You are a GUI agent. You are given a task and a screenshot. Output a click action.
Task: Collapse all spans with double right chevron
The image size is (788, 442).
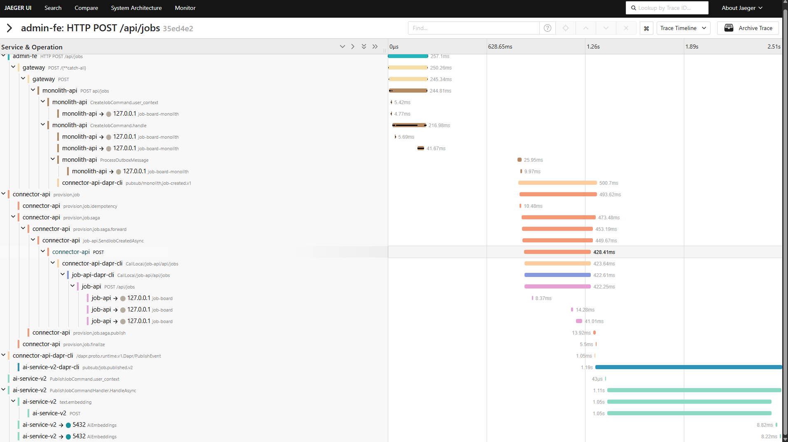(x=375, y=47)
